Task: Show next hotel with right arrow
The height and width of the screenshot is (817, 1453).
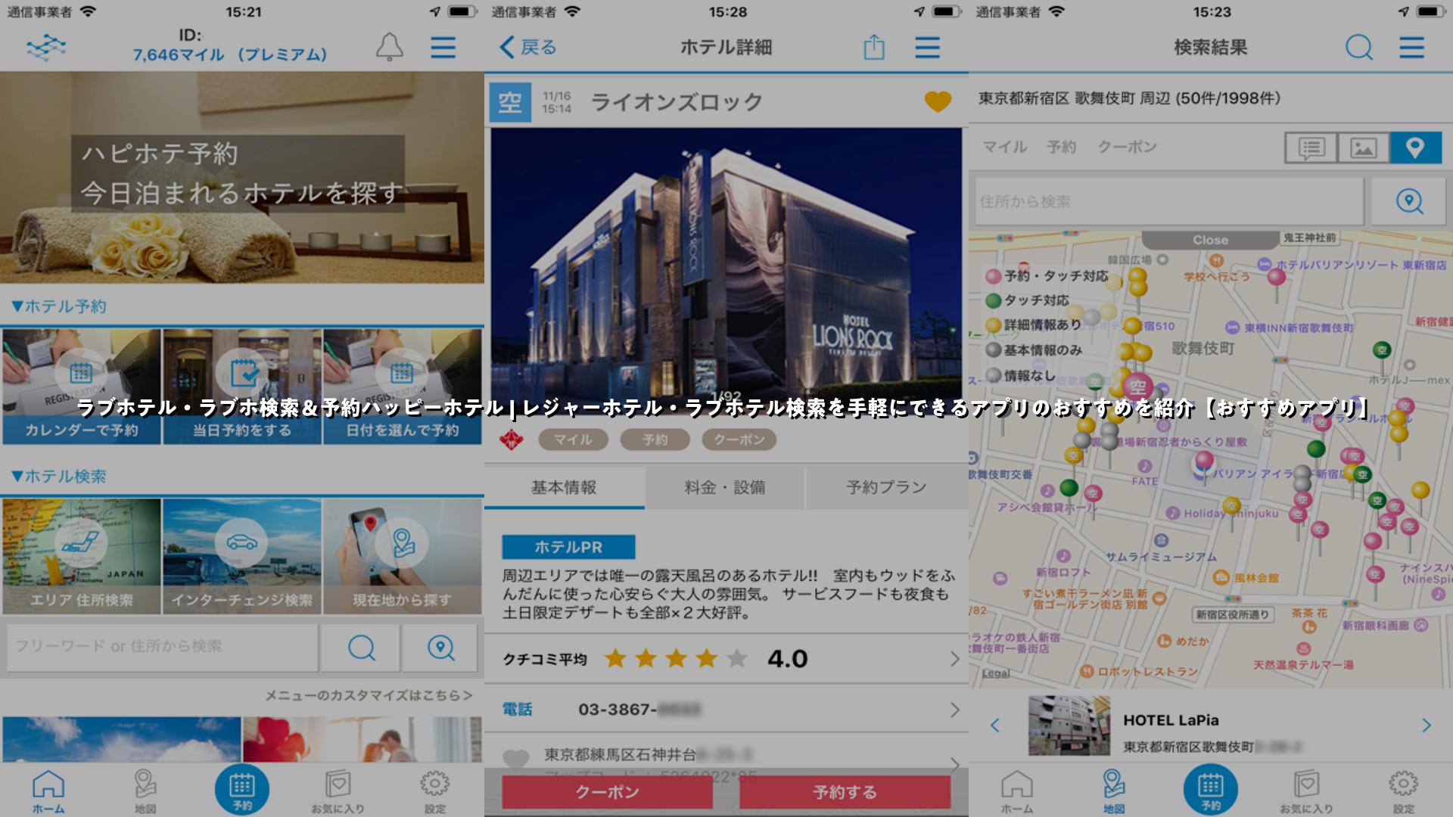Action: [x=1427, y=726]
